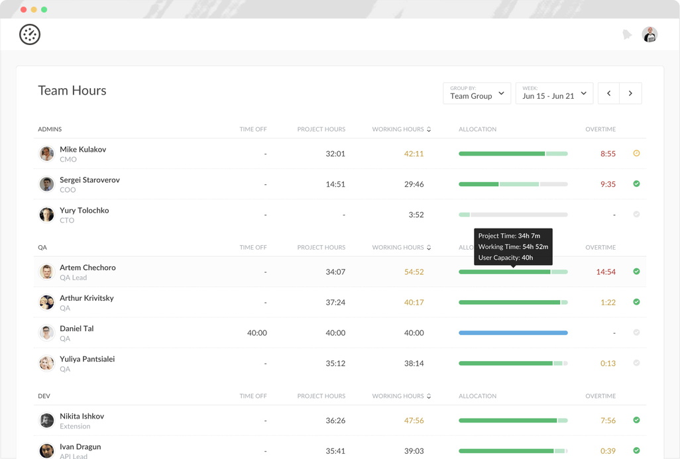Viewport: 680px width, 459px height.
Task: Click the green checkmark for Nikita Ishkov
Action: [636, 420]
